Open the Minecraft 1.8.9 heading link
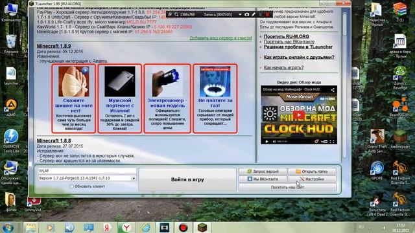The image size is (415, 233). click(x=54, y=46)
